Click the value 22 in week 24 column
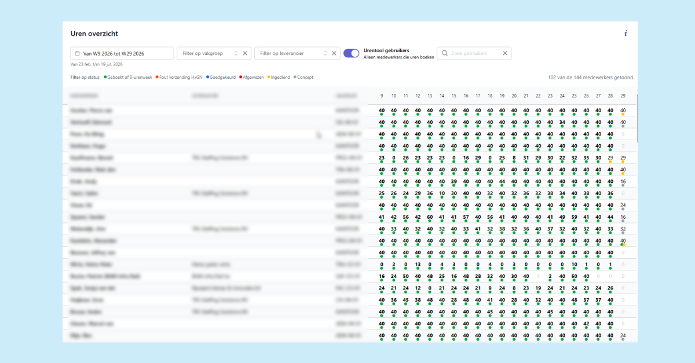Image resolution: width=695 pixels, height=363 pixels. pos(562,157)
